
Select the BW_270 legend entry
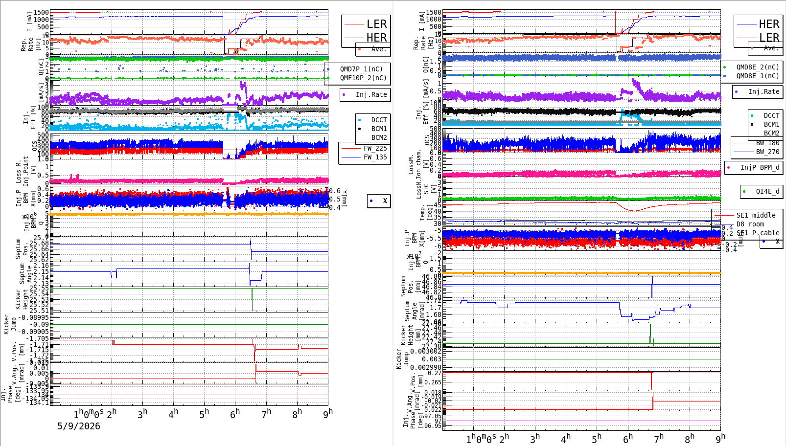pos(767,152)
